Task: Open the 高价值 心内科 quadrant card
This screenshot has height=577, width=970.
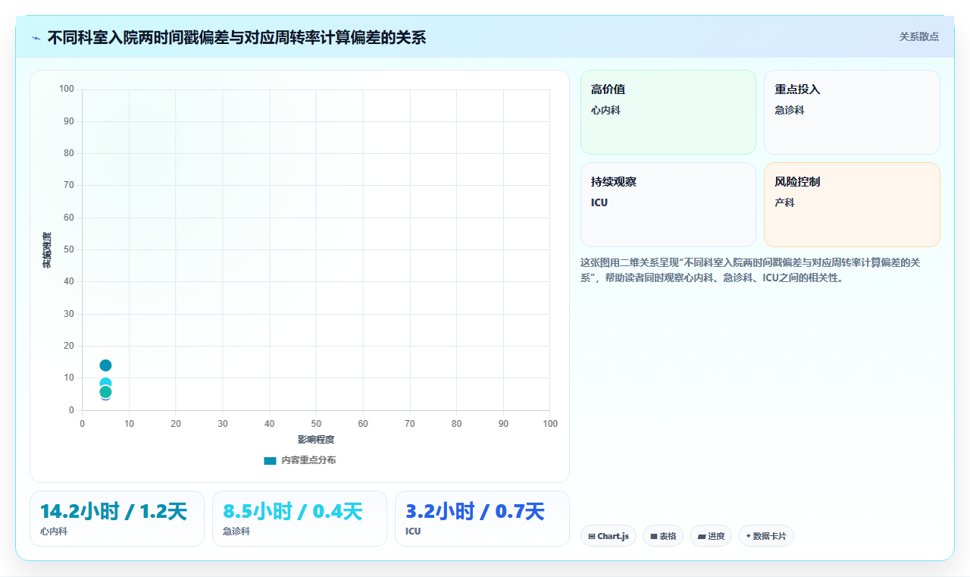Action: [x=668, y=112]
